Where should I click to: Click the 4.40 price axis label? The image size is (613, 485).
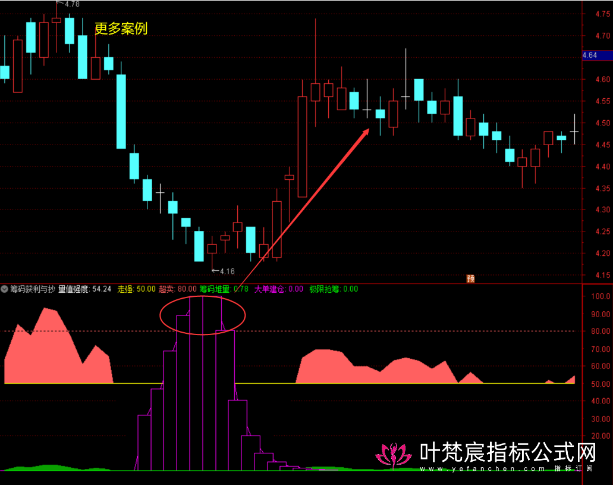(x=602, y=167)
